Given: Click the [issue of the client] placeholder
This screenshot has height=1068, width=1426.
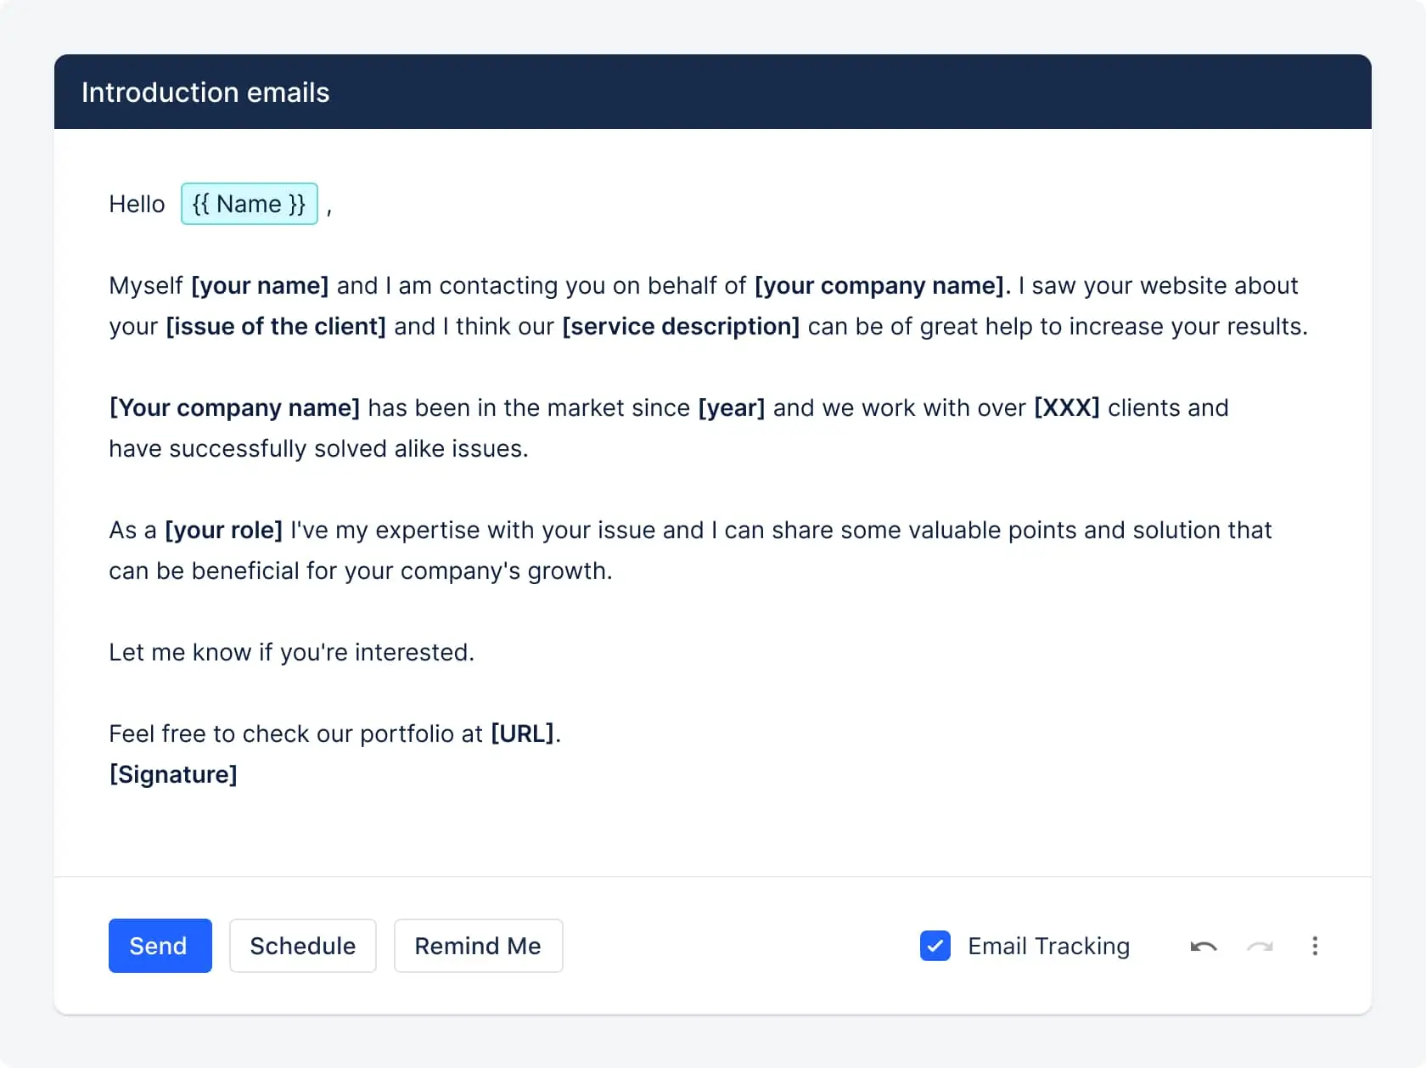Looking at the screenshot, I should [x=276, y=327].
